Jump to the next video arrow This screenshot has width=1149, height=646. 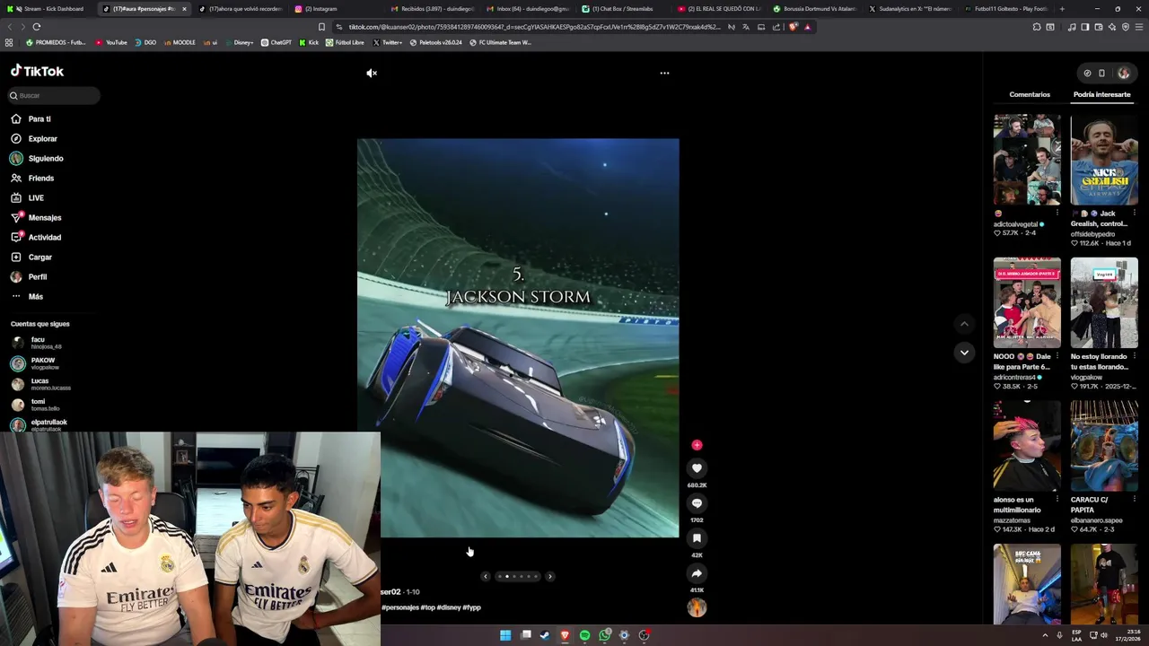[964, 353]
